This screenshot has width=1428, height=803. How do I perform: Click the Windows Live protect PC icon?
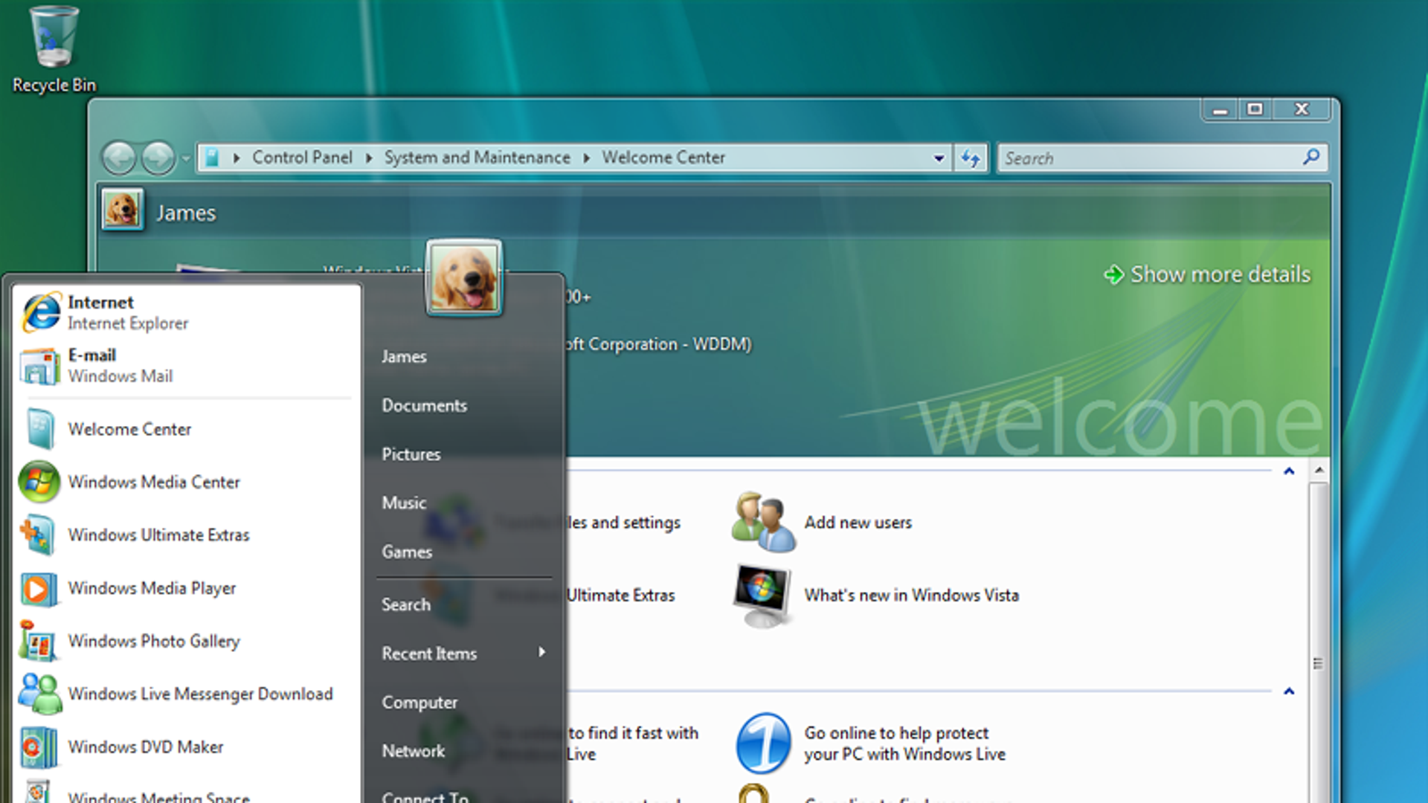coord(763,744)
